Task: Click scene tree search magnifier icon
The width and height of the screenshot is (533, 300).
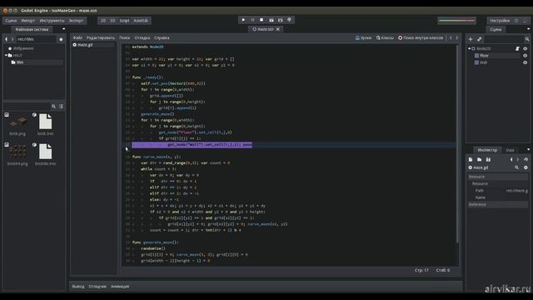Action: pos(527,39)
